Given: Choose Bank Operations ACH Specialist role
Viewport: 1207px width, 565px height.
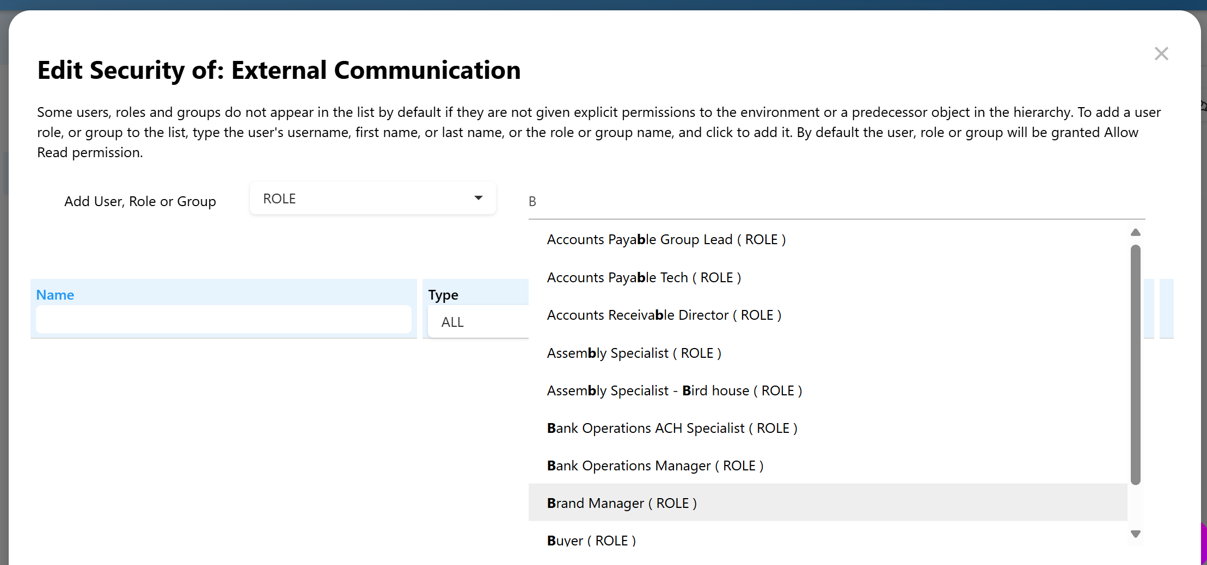Looking at the screenshot, I should 672,429.
